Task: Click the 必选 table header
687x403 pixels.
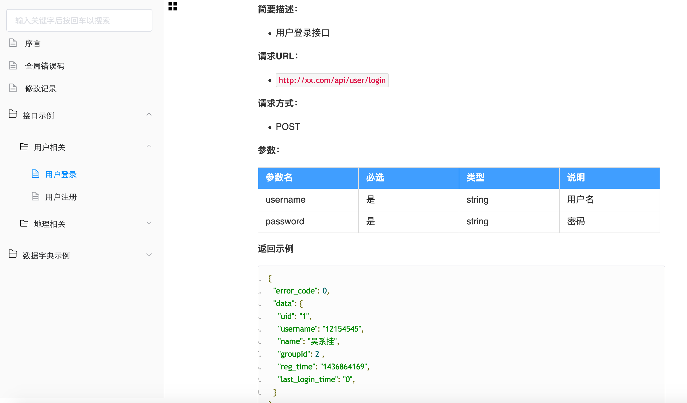Action: click(x=408, y=178)
